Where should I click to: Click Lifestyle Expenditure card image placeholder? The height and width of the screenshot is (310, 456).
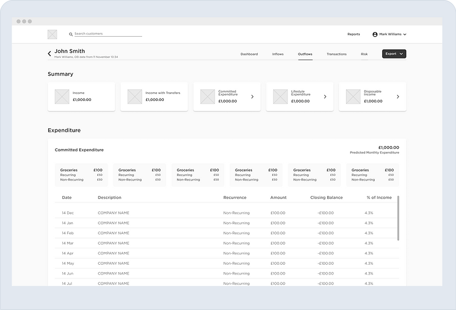click(280, 96)
